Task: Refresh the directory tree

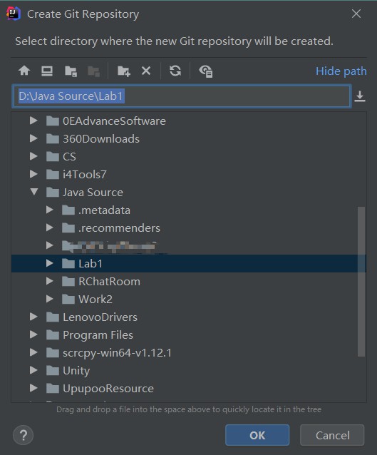Action: click(175, 71)
